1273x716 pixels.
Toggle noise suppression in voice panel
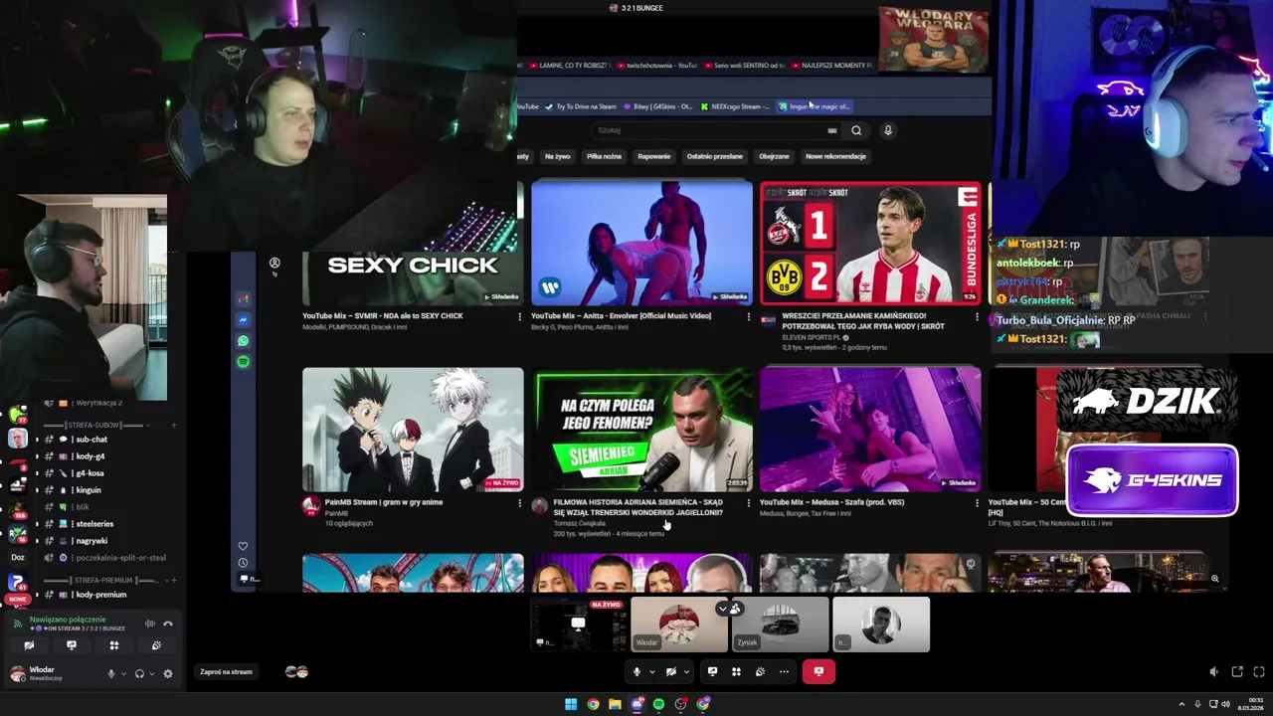tap(150, 624)
